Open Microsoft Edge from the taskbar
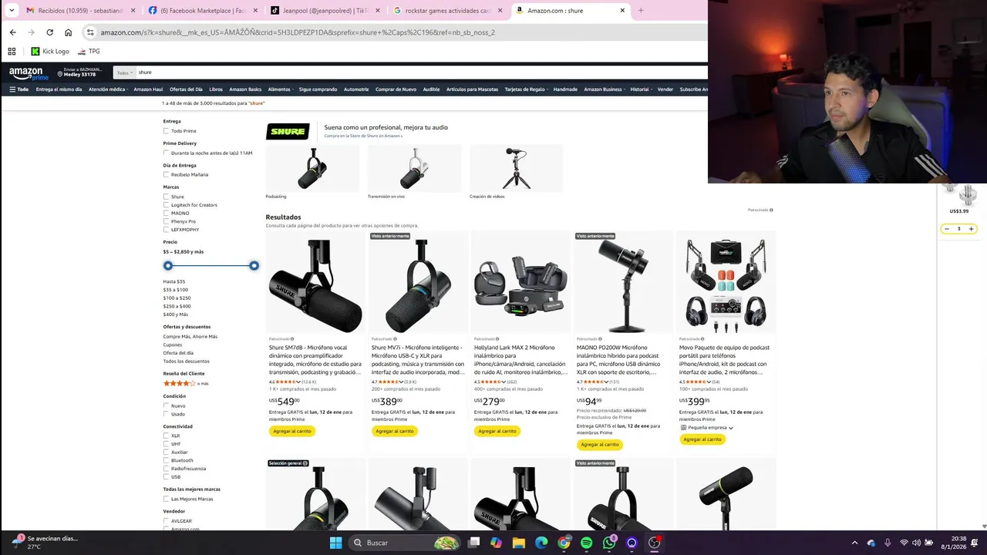This screenshot has width=987, height=555. pyautogui.click(x=541, y=543)
